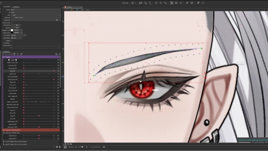Image resolution: width=268 pixels, height=151 pixels.
Task: Click the Name input field
Action: point(36,10)
